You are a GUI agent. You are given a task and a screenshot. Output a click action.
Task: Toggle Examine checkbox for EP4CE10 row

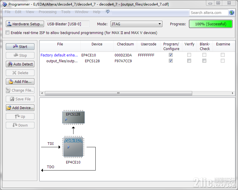click(223, 55)
